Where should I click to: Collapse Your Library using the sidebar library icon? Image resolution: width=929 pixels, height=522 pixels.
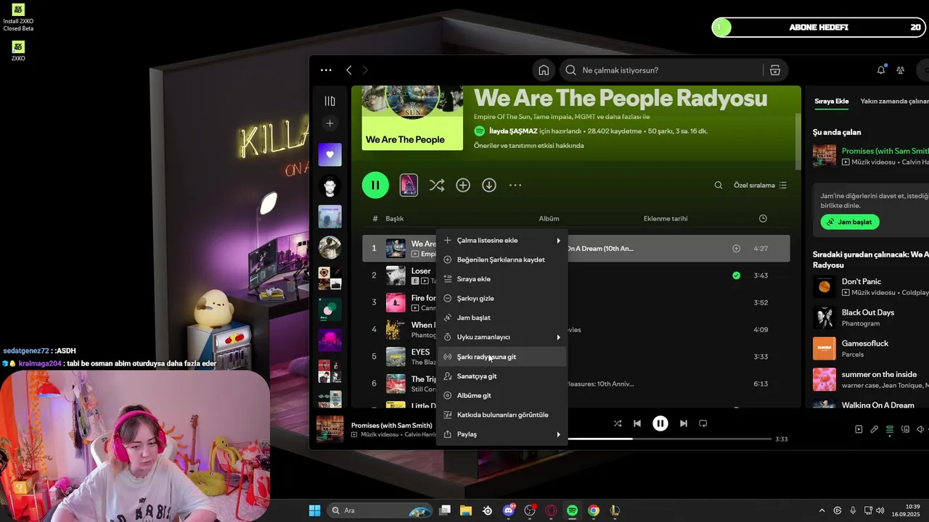[x=330, y=101]
